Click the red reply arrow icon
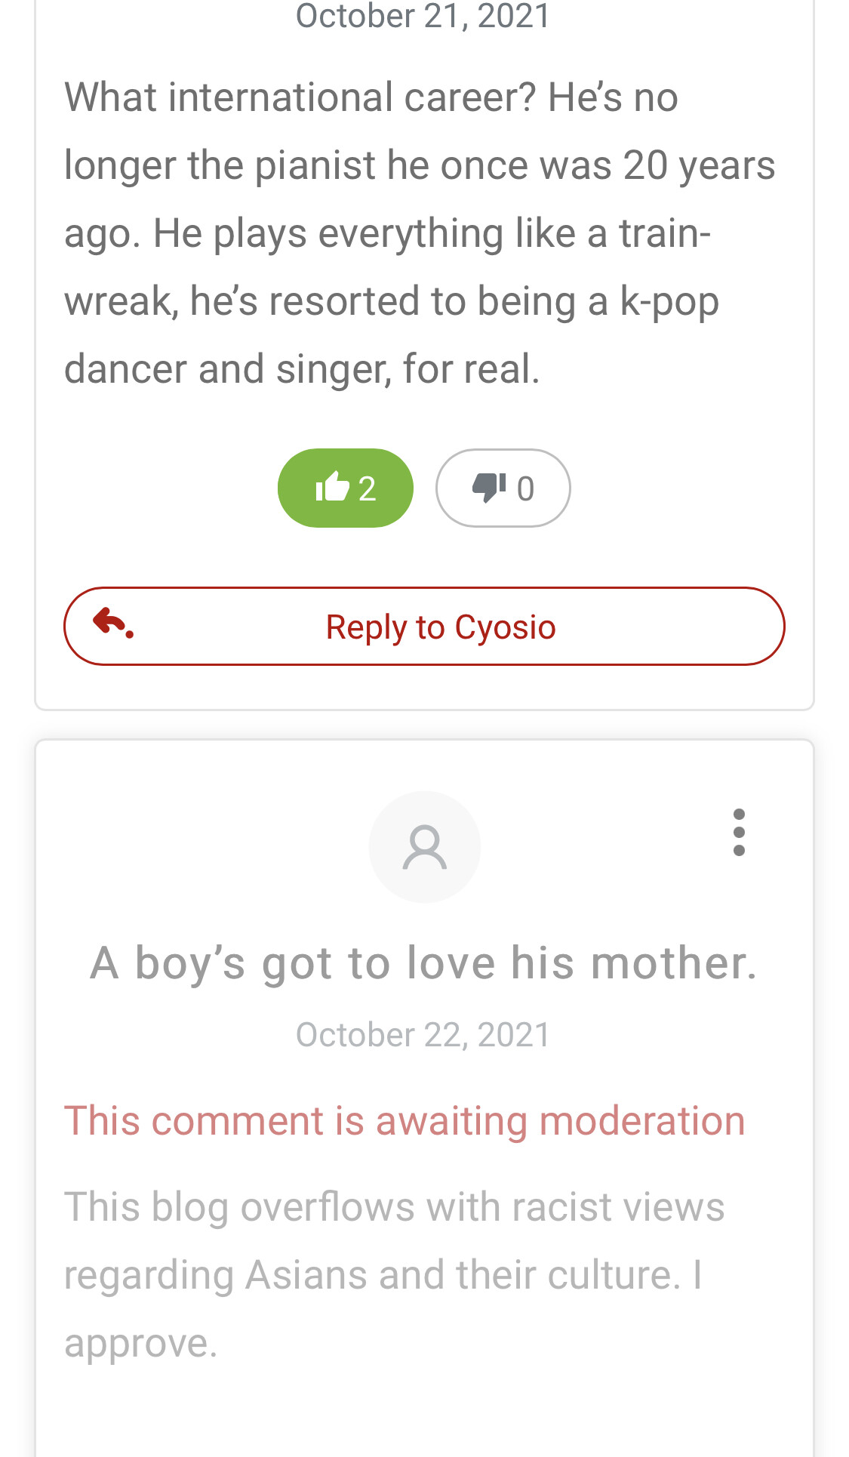This screenshot has height=1457, width=849. coord(113,624)
